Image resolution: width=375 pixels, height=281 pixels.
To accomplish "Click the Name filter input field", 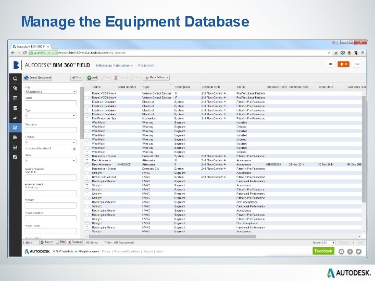I will [x=51, y=104].
